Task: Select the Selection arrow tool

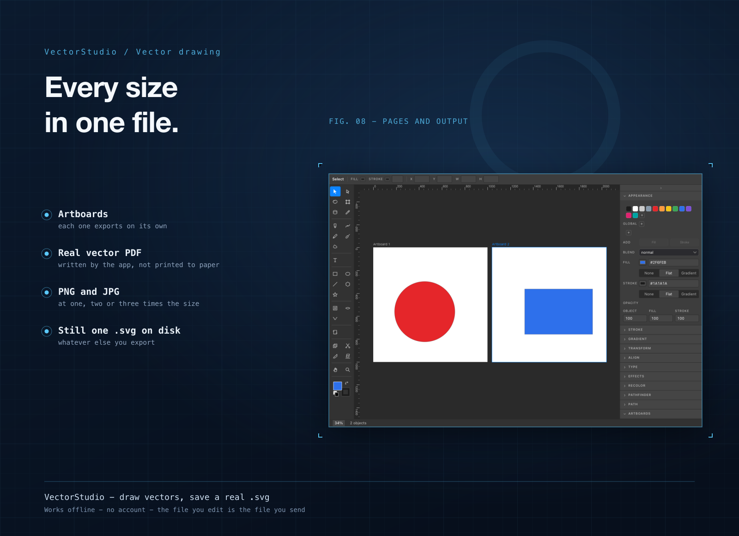Action: (335, 191)
